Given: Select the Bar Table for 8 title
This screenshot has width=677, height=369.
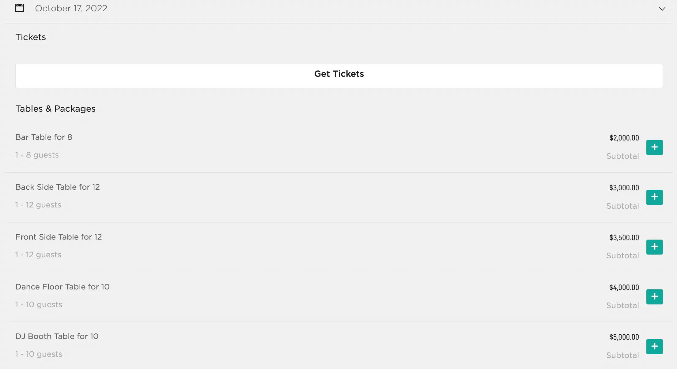Looking at the screenshot, I should 44,137.
